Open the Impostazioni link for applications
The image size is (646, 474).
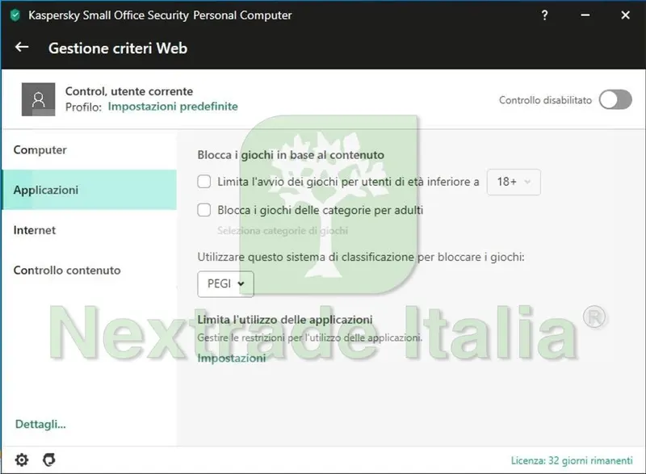point(232,359)
